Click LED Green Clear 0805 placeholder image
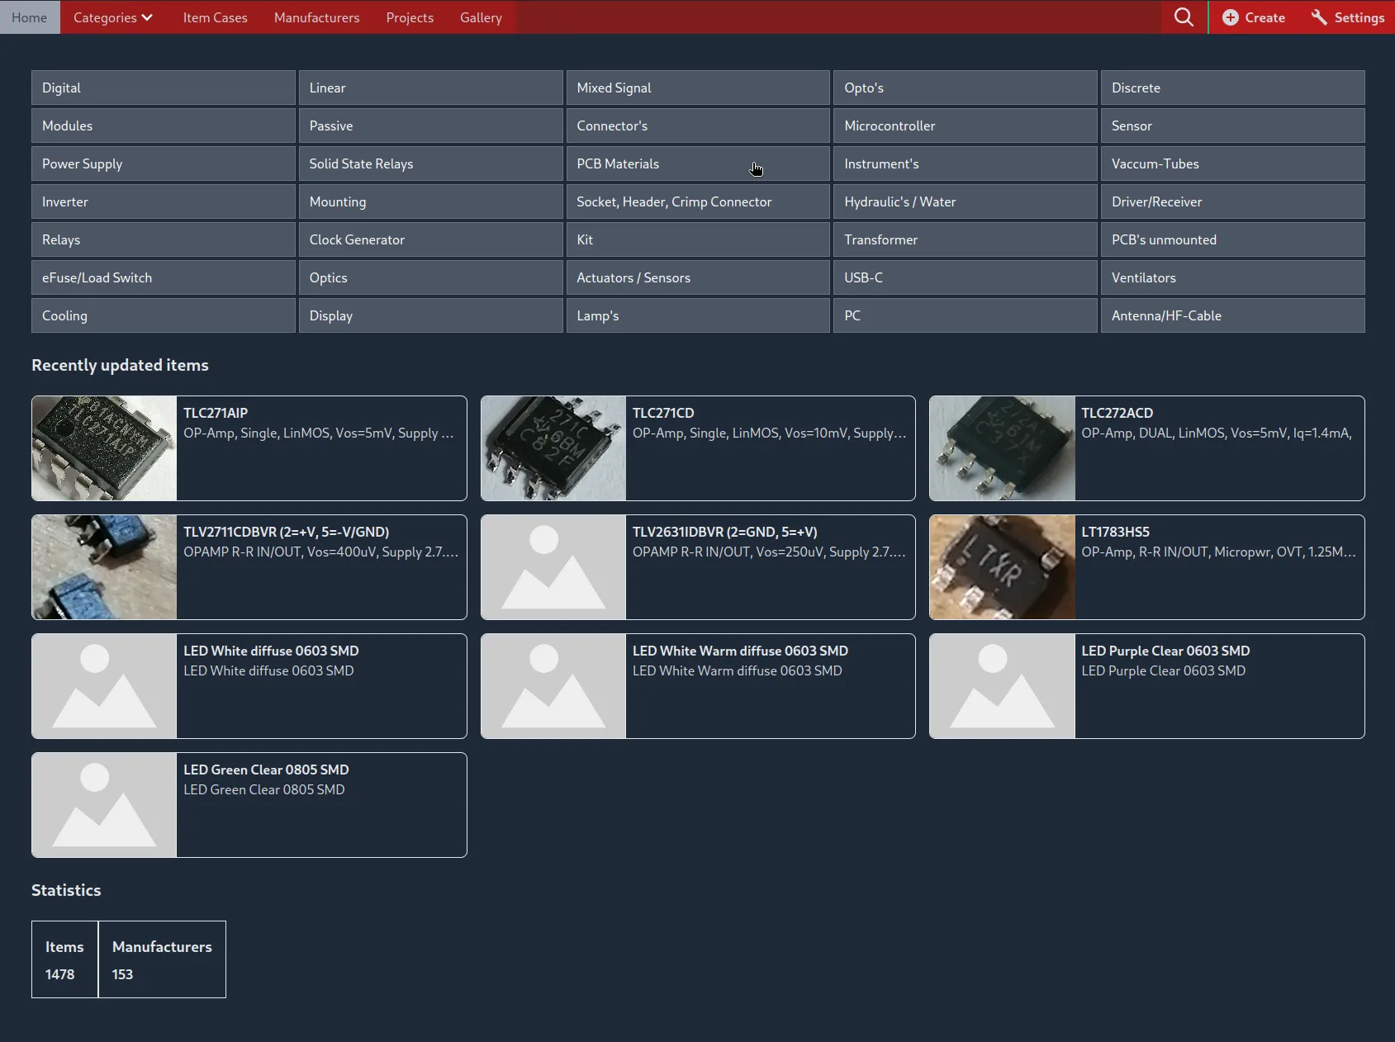This screenshot has width=1395, height=1042. (104, 805)
